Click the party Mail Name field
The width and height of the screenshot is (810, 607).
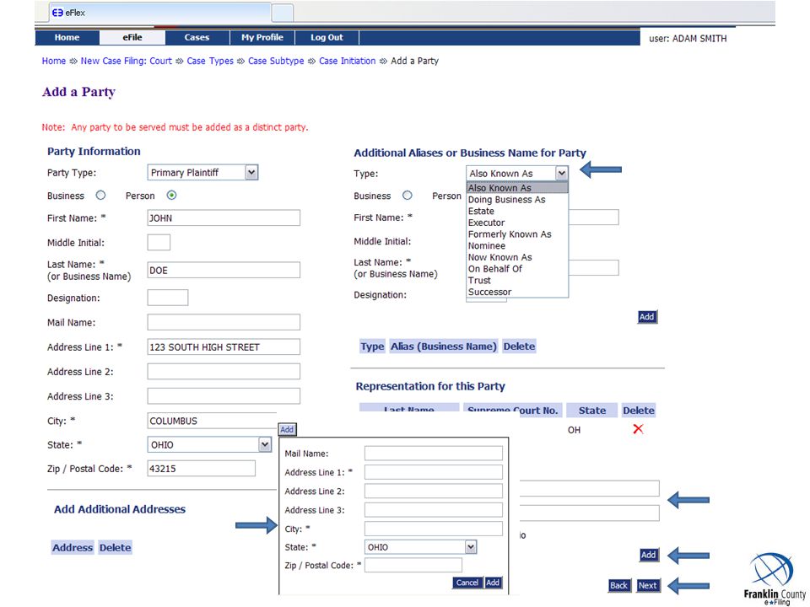[224, 322]
